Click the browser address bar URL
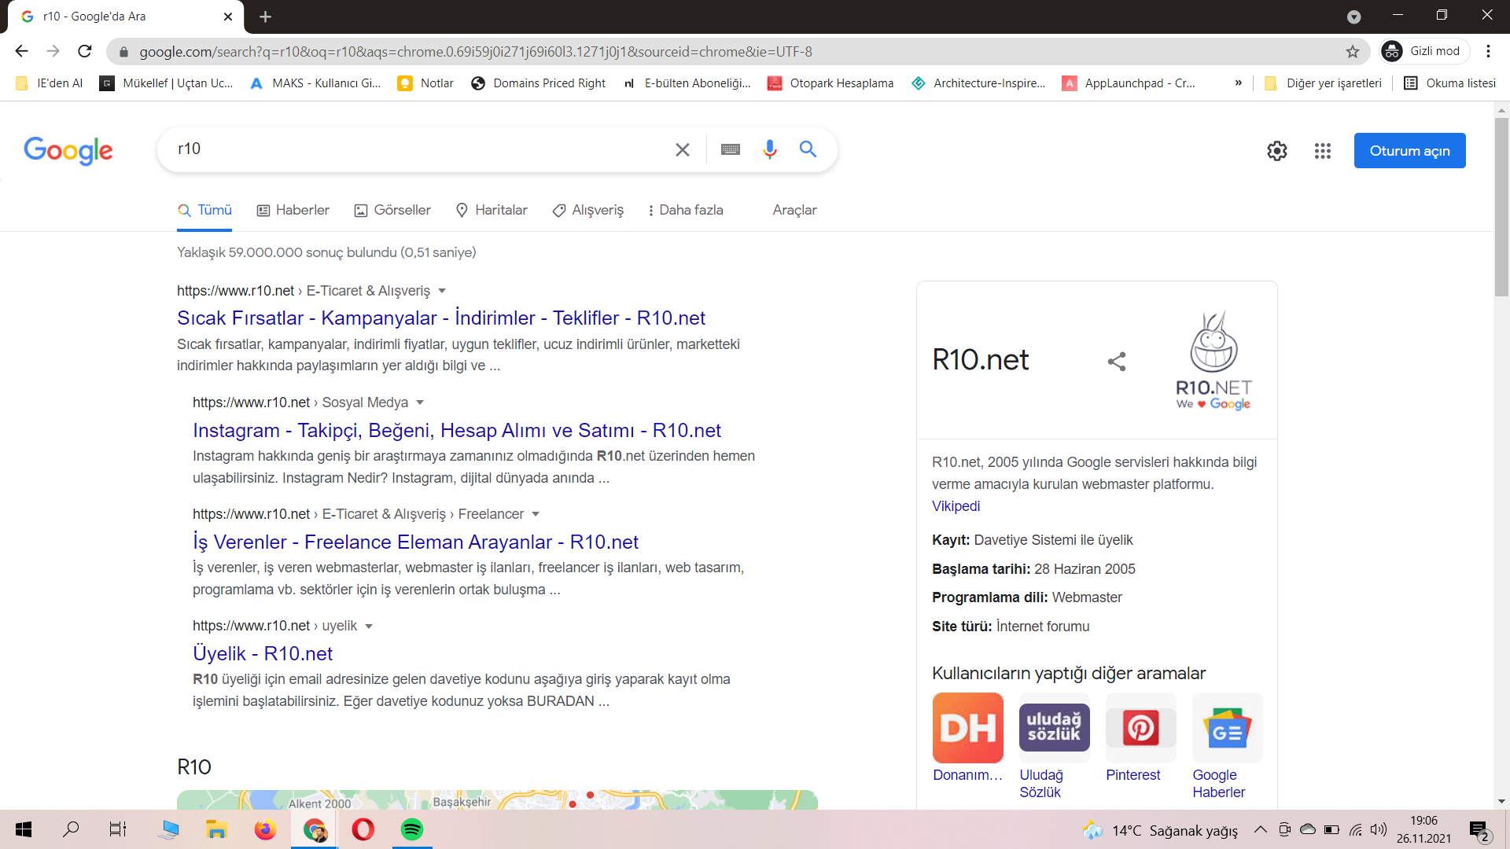 (x=476, y=52)
